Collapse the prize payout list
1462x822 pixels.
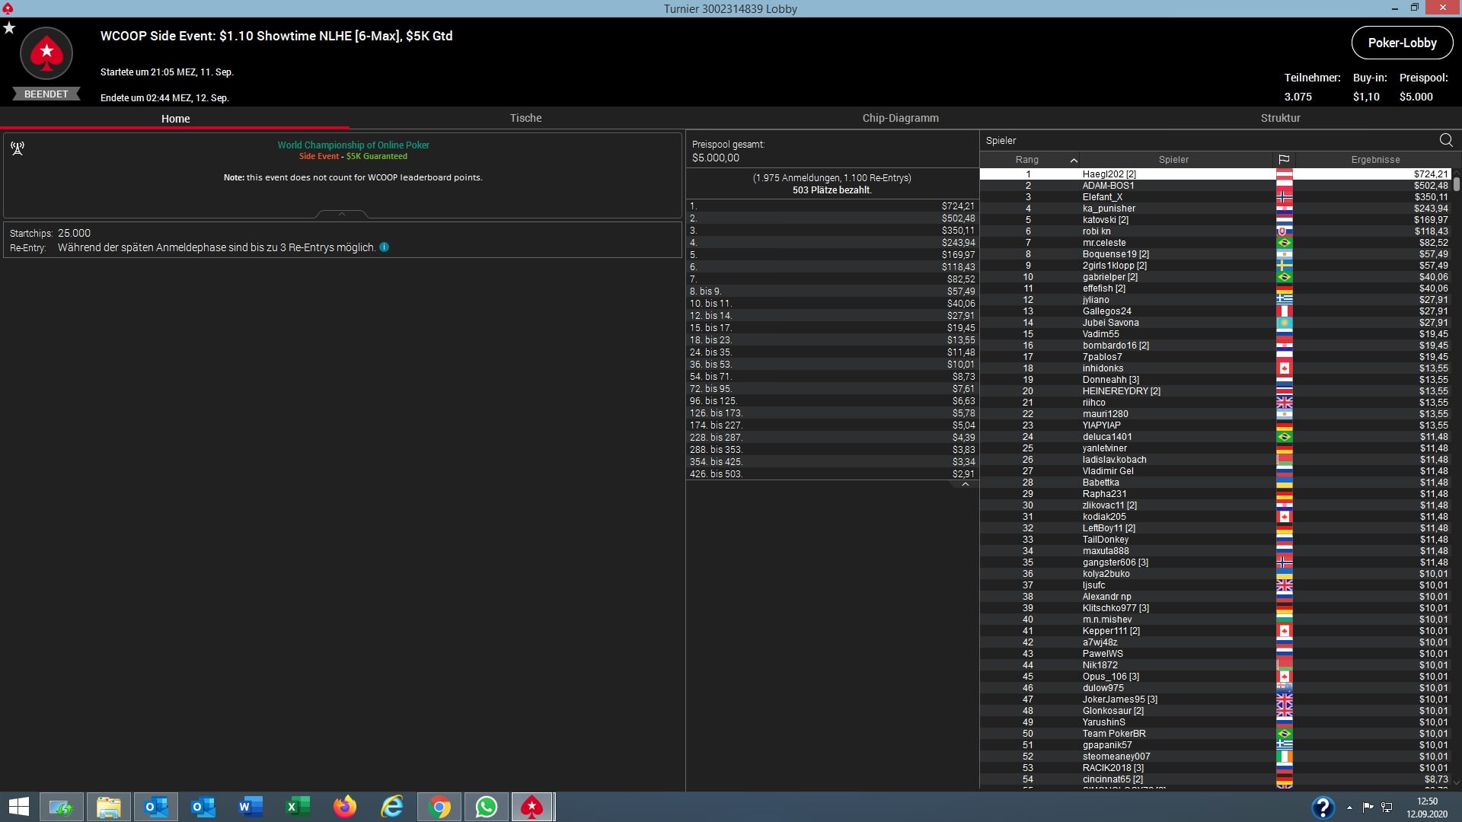[966, 484]
